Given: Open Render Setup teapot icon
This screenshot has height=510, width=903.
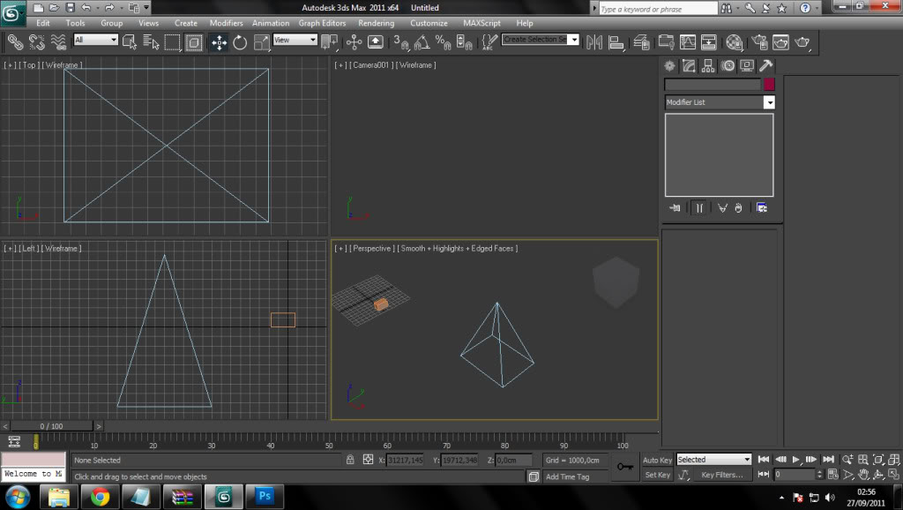Looking at the screenshot, I should click(758, 42).
